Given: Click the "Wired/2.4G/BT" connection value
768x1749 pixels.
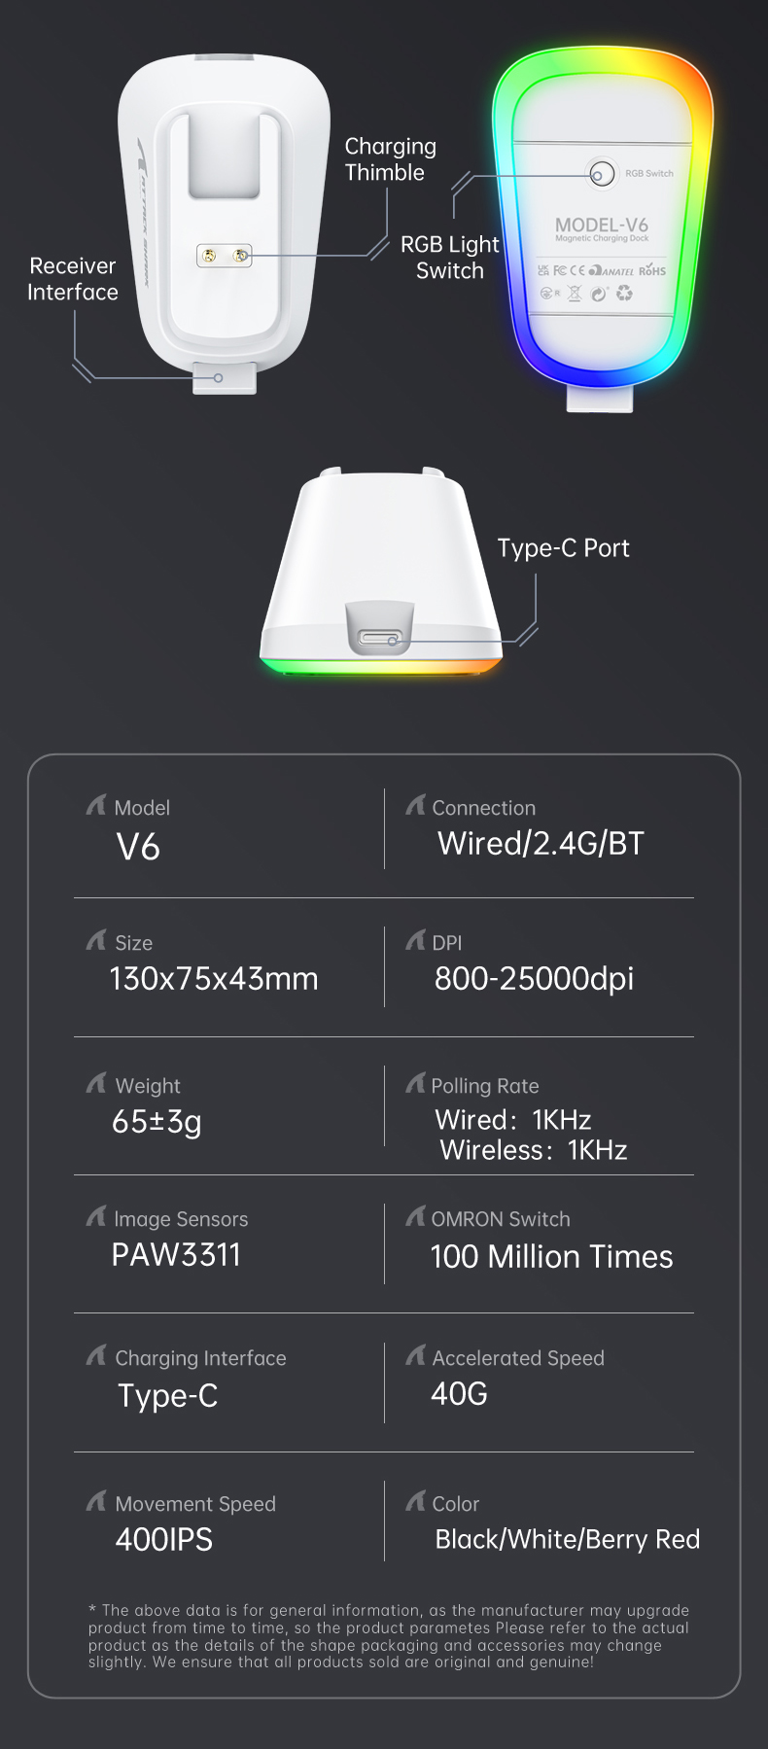Looking at the screenshot, I should [541, 844].
